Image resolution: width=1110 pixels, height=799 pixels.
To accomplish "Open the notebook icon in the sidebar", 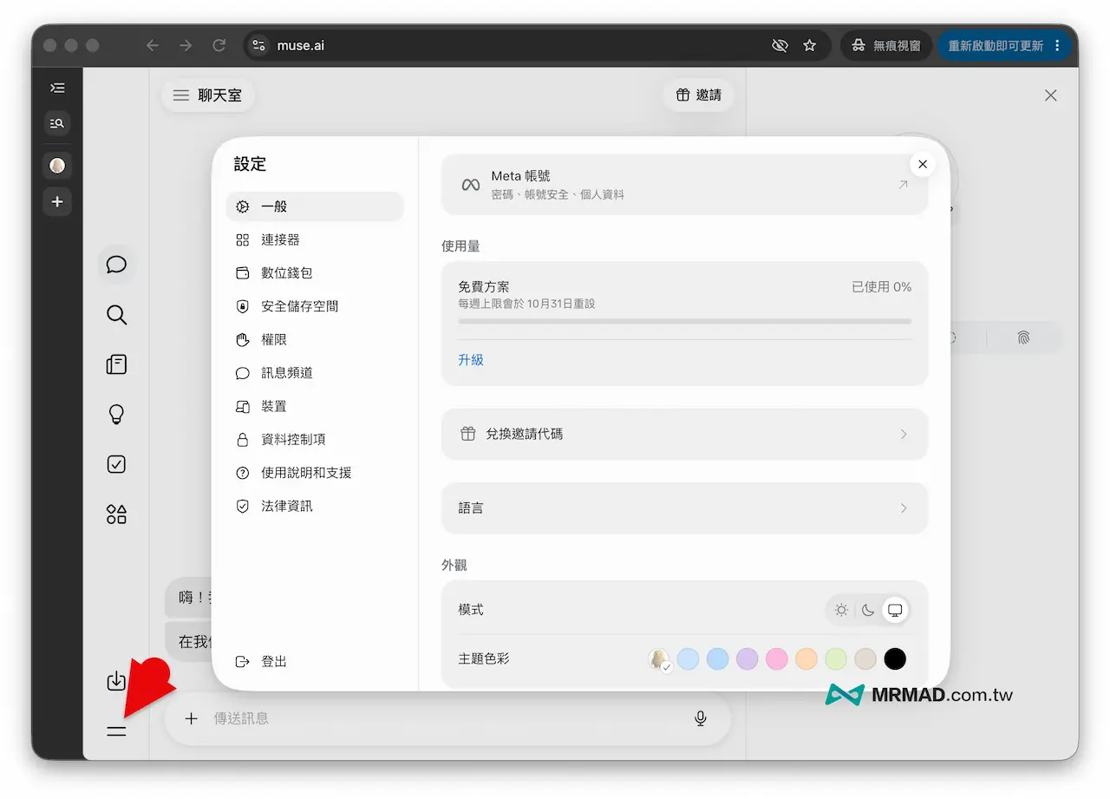I will (x=116, y=364).
